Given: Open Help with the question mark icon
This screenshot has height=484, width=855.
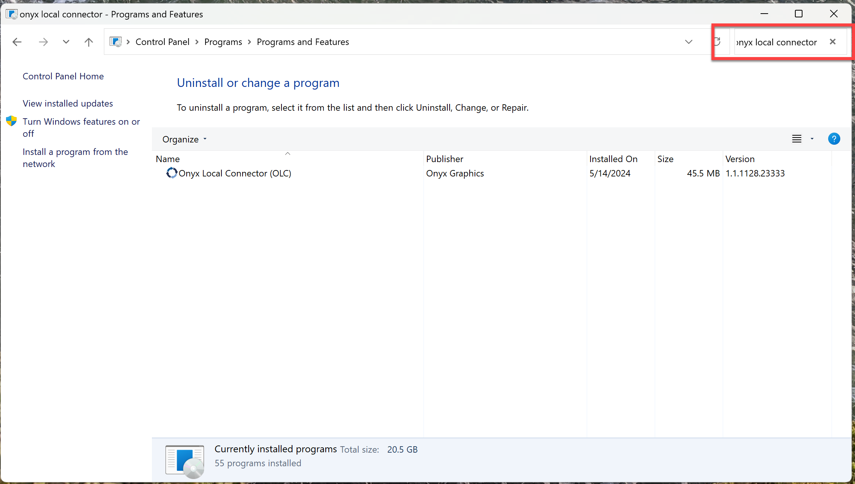Looking at the screenshot, I should [834, 139].
